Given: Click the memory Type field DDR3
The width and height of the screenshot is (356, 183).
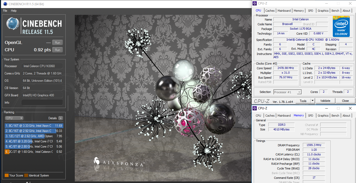Looking at the screenshot, I should click(281, 125).
